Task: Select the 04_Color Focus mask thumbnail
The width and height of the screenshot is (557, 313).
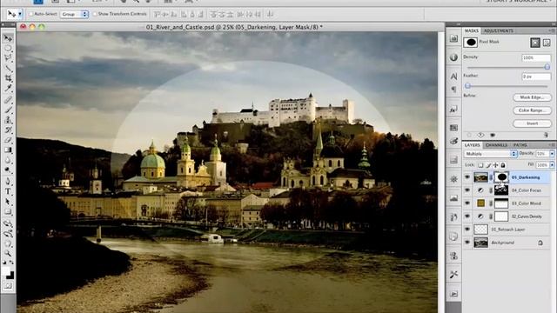Action: click(501, 190)
